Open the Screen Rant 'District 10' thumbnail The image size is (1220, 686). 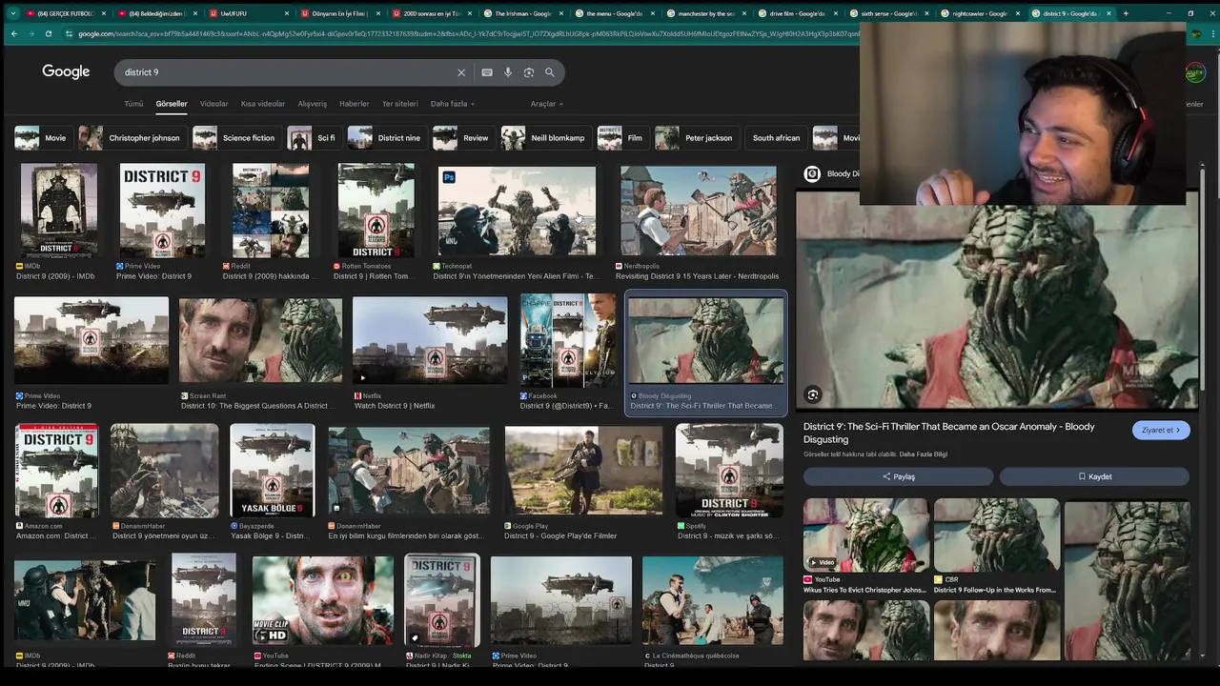[x=260, y=340]
